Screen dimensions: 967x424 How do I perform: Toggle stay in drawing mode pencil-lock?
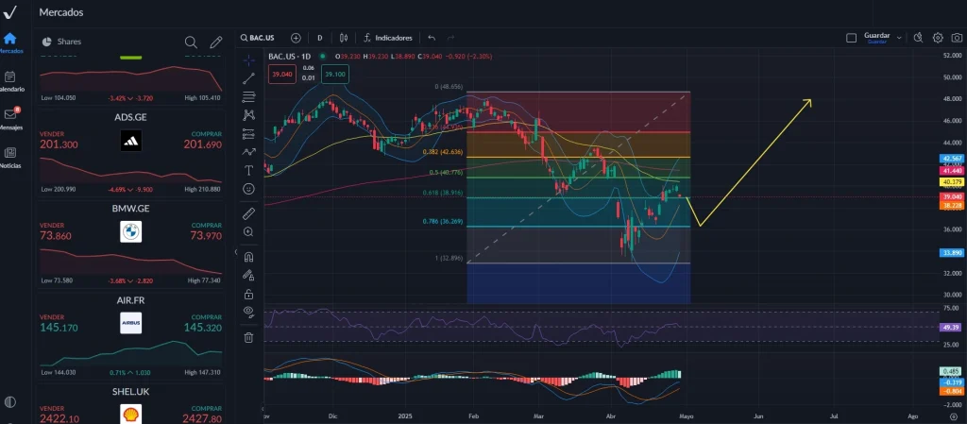point(248,275)
